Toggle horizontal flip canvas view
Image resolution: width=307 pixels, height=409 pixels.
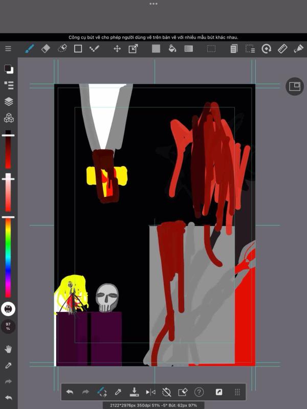coord(150,392)
